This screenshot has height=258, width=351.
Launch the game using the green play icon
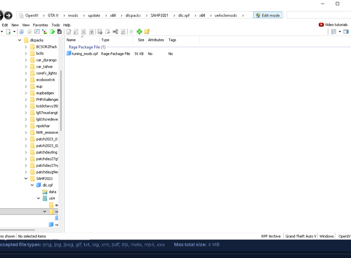coord(52,32)
